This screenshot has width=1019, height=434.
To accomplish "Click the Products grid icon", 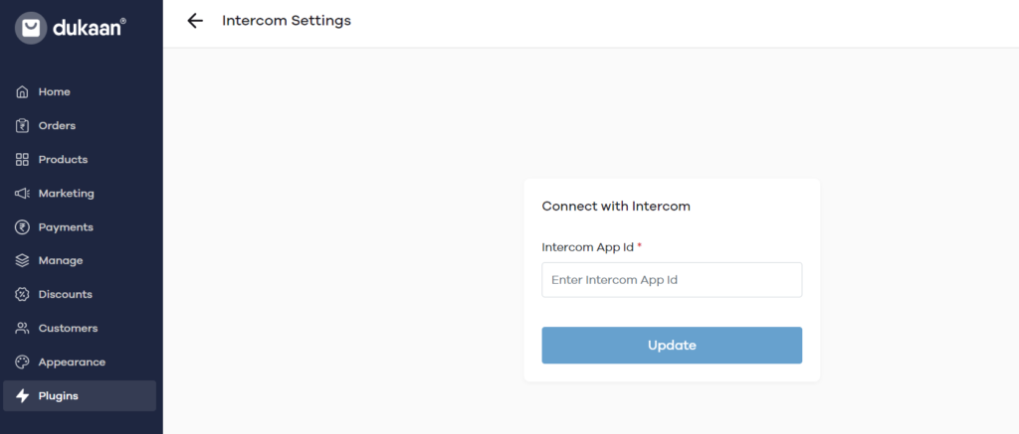I will 22,160.
